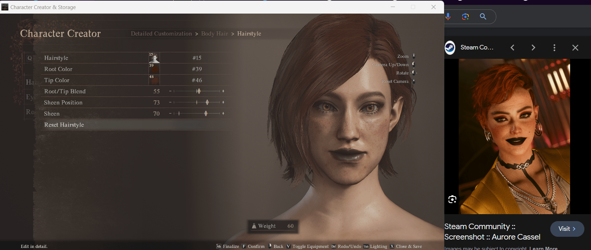Click Redo/Undo in the bottom bar

349,246
